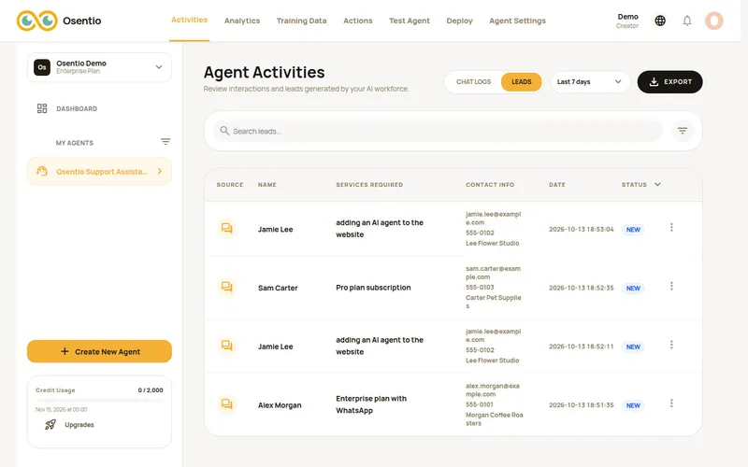Click 'Morgan Coffee Roasters' contact text
748x467 pixels.
coord(495,418)
